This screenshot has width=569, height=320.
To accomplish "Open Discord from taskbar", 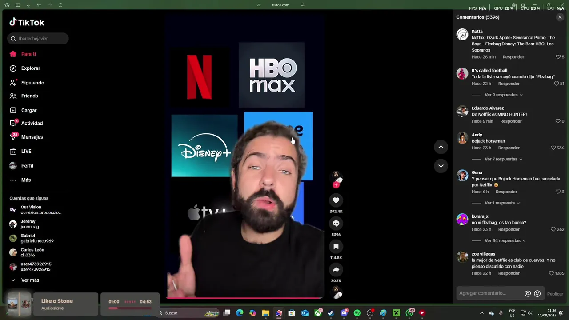I will pyautogui.click(x=344, y=313).
